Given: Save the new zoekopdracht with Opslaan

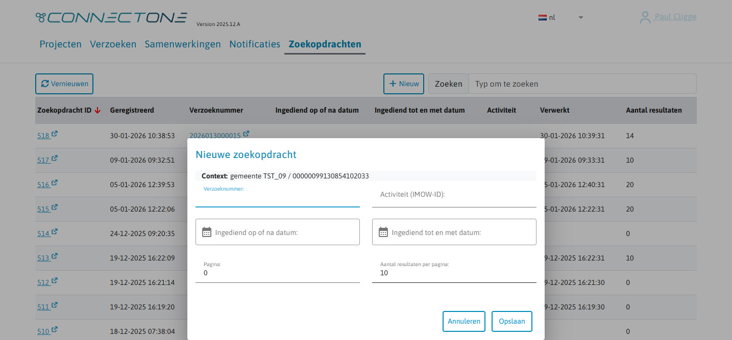Looking at the screenshot, I should point(511,321).
